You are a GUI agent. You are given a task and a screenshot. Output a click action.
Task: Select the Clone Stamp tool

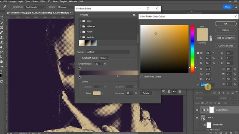coord(1,37)
